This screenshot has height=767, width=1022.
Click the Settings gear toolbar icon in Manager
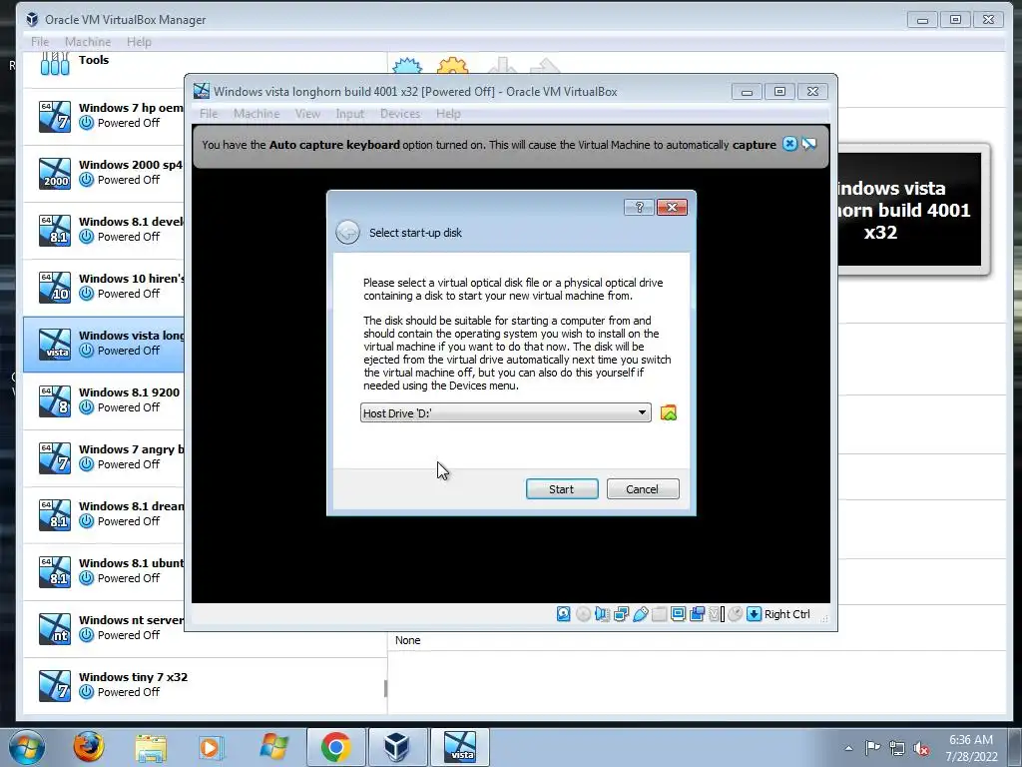[452, 65]
